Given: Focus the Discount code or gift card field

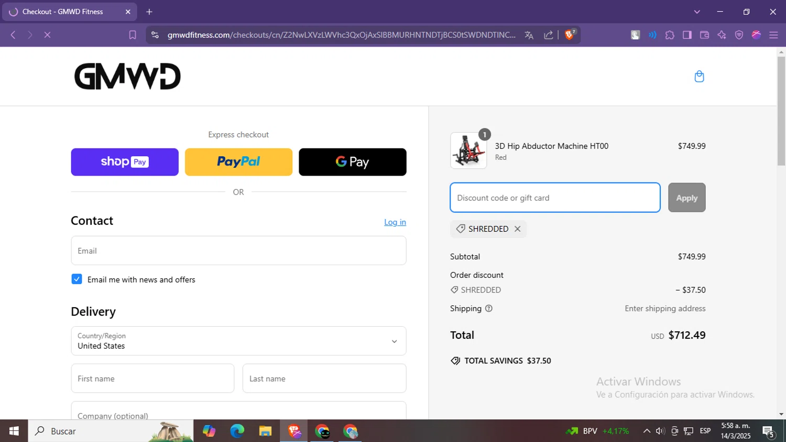Looking at the screenshot, I should [555, 198].
